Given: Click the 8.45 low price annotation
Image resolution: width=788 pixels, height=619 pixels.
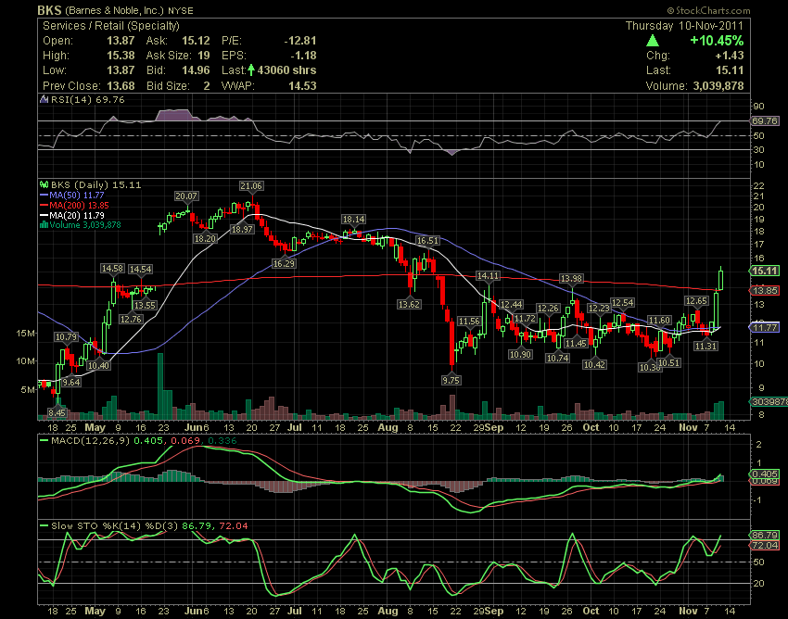Looking at the screenshot, I should (x=57, y=413).
